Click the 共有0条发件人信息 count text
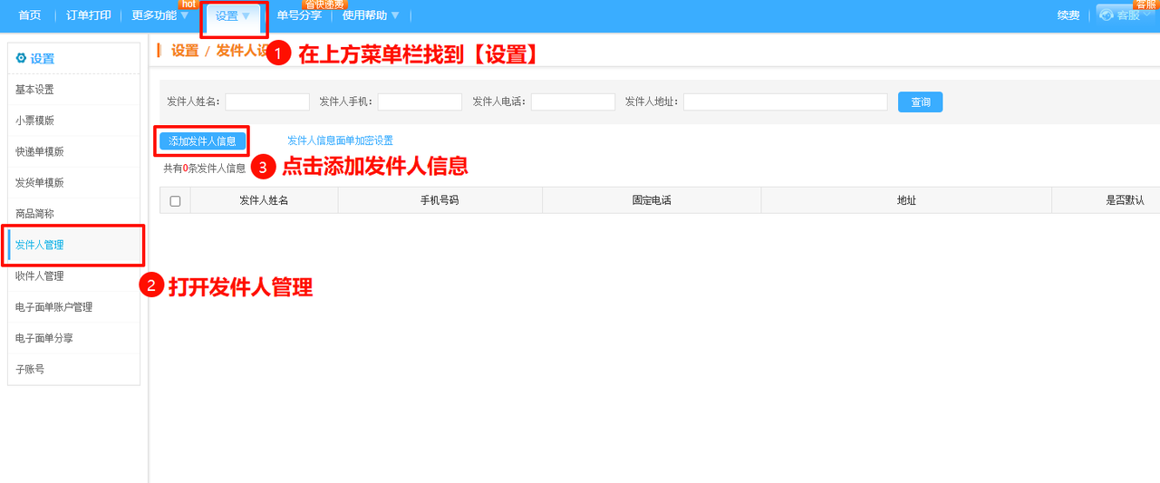Image resolution: width=1160 pixels, height=483 pixels. pos(204,169)
